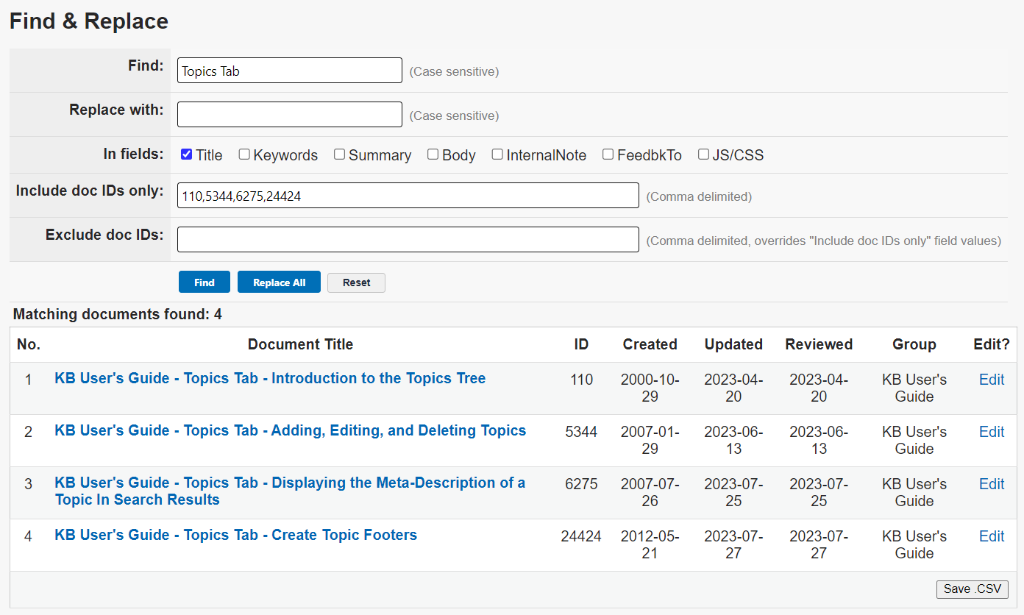Open Adding, Editing, and Deleting Topics document
1024x615 pixels.
click(290, 431)
